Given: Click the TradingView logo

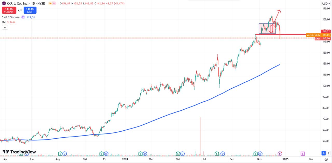Looking at the screenshot, I should click(x=19, y=152).
